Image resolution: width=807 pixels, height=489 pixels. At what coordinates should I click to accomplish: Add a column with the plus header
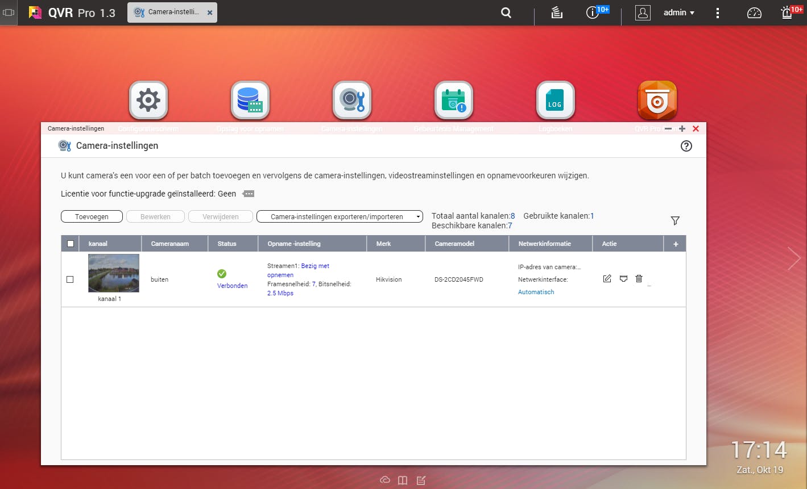[676, 244]
